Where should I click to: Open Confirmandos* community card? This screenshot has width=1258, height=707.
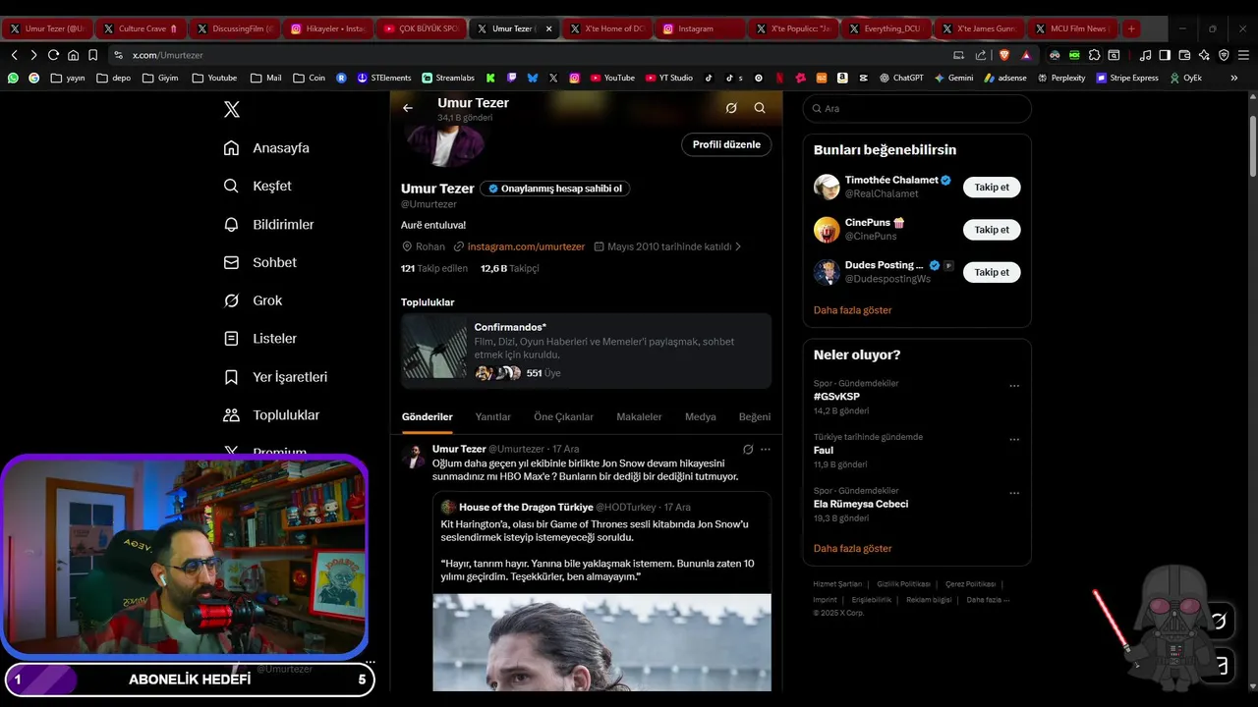point(586,351)
